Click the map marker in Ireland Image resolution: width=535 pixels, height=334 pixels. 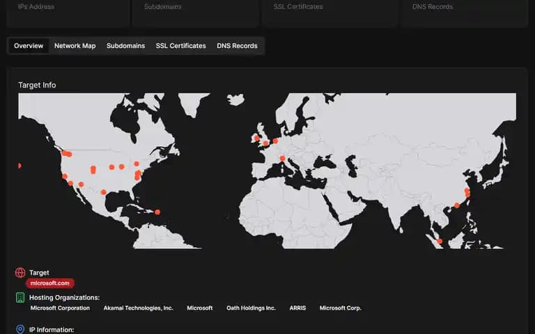pos(256,138)
